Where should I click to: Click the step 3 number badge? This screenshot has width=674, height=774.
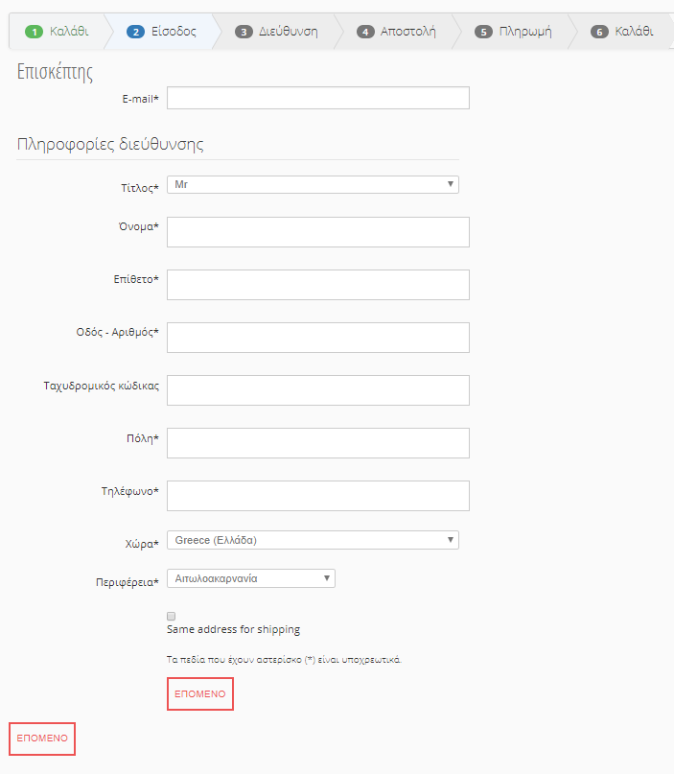pyautogui.click(x=244, y=32)
